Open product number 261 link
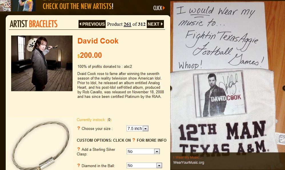 (127, 24)
